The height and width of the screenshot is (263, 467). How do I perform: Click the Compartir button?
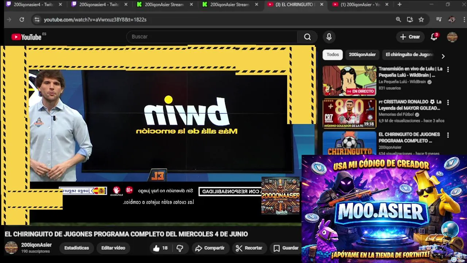coord(210,248)
